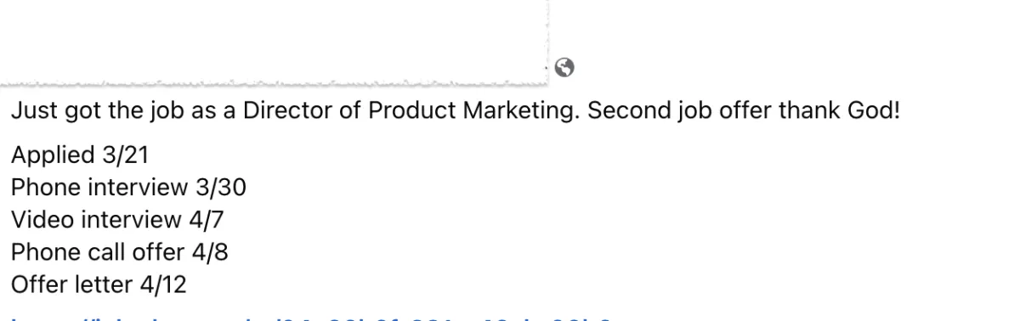
Task: Click the 'Phone call offer 4/8' line
Action: pyautogui.click(x=120, y=253)
